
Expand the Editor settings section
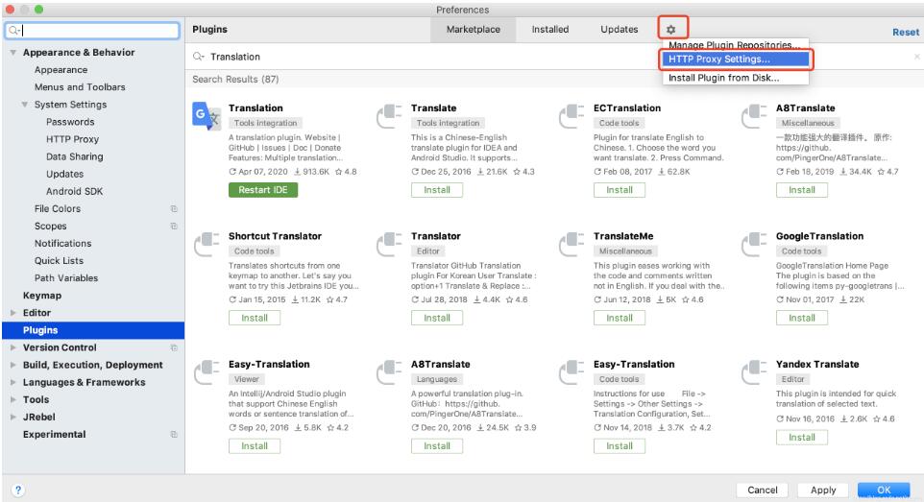13,313
